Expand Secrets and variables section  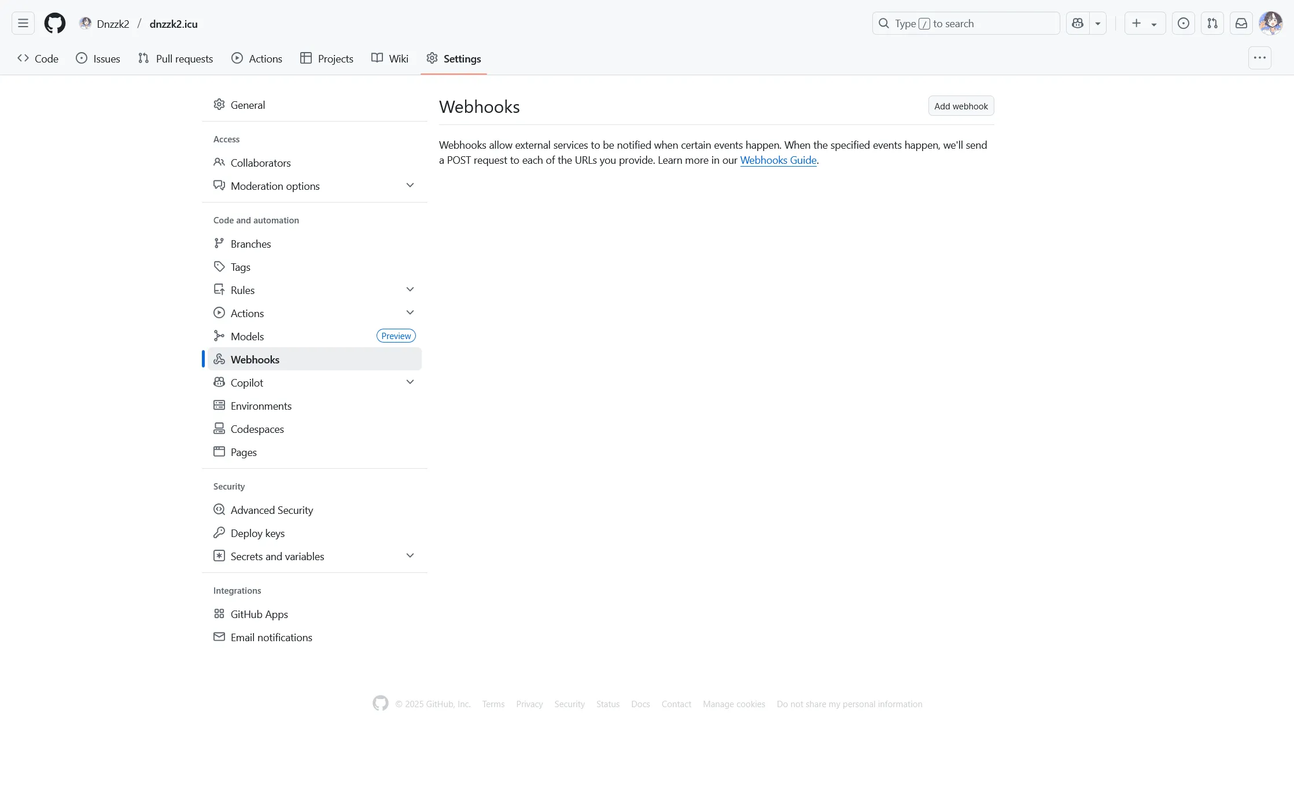pyautogui.click(x=410, y=556)
